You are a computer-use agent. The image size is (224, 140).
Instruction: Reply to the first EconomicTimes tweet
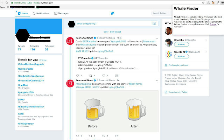tap(77, 76)
